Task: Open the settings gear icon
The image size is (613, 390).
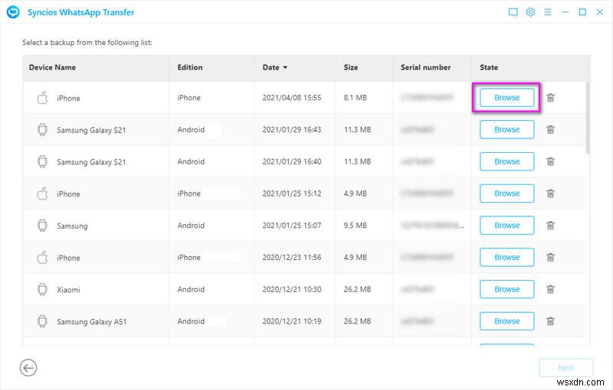Action: (530, 12)
